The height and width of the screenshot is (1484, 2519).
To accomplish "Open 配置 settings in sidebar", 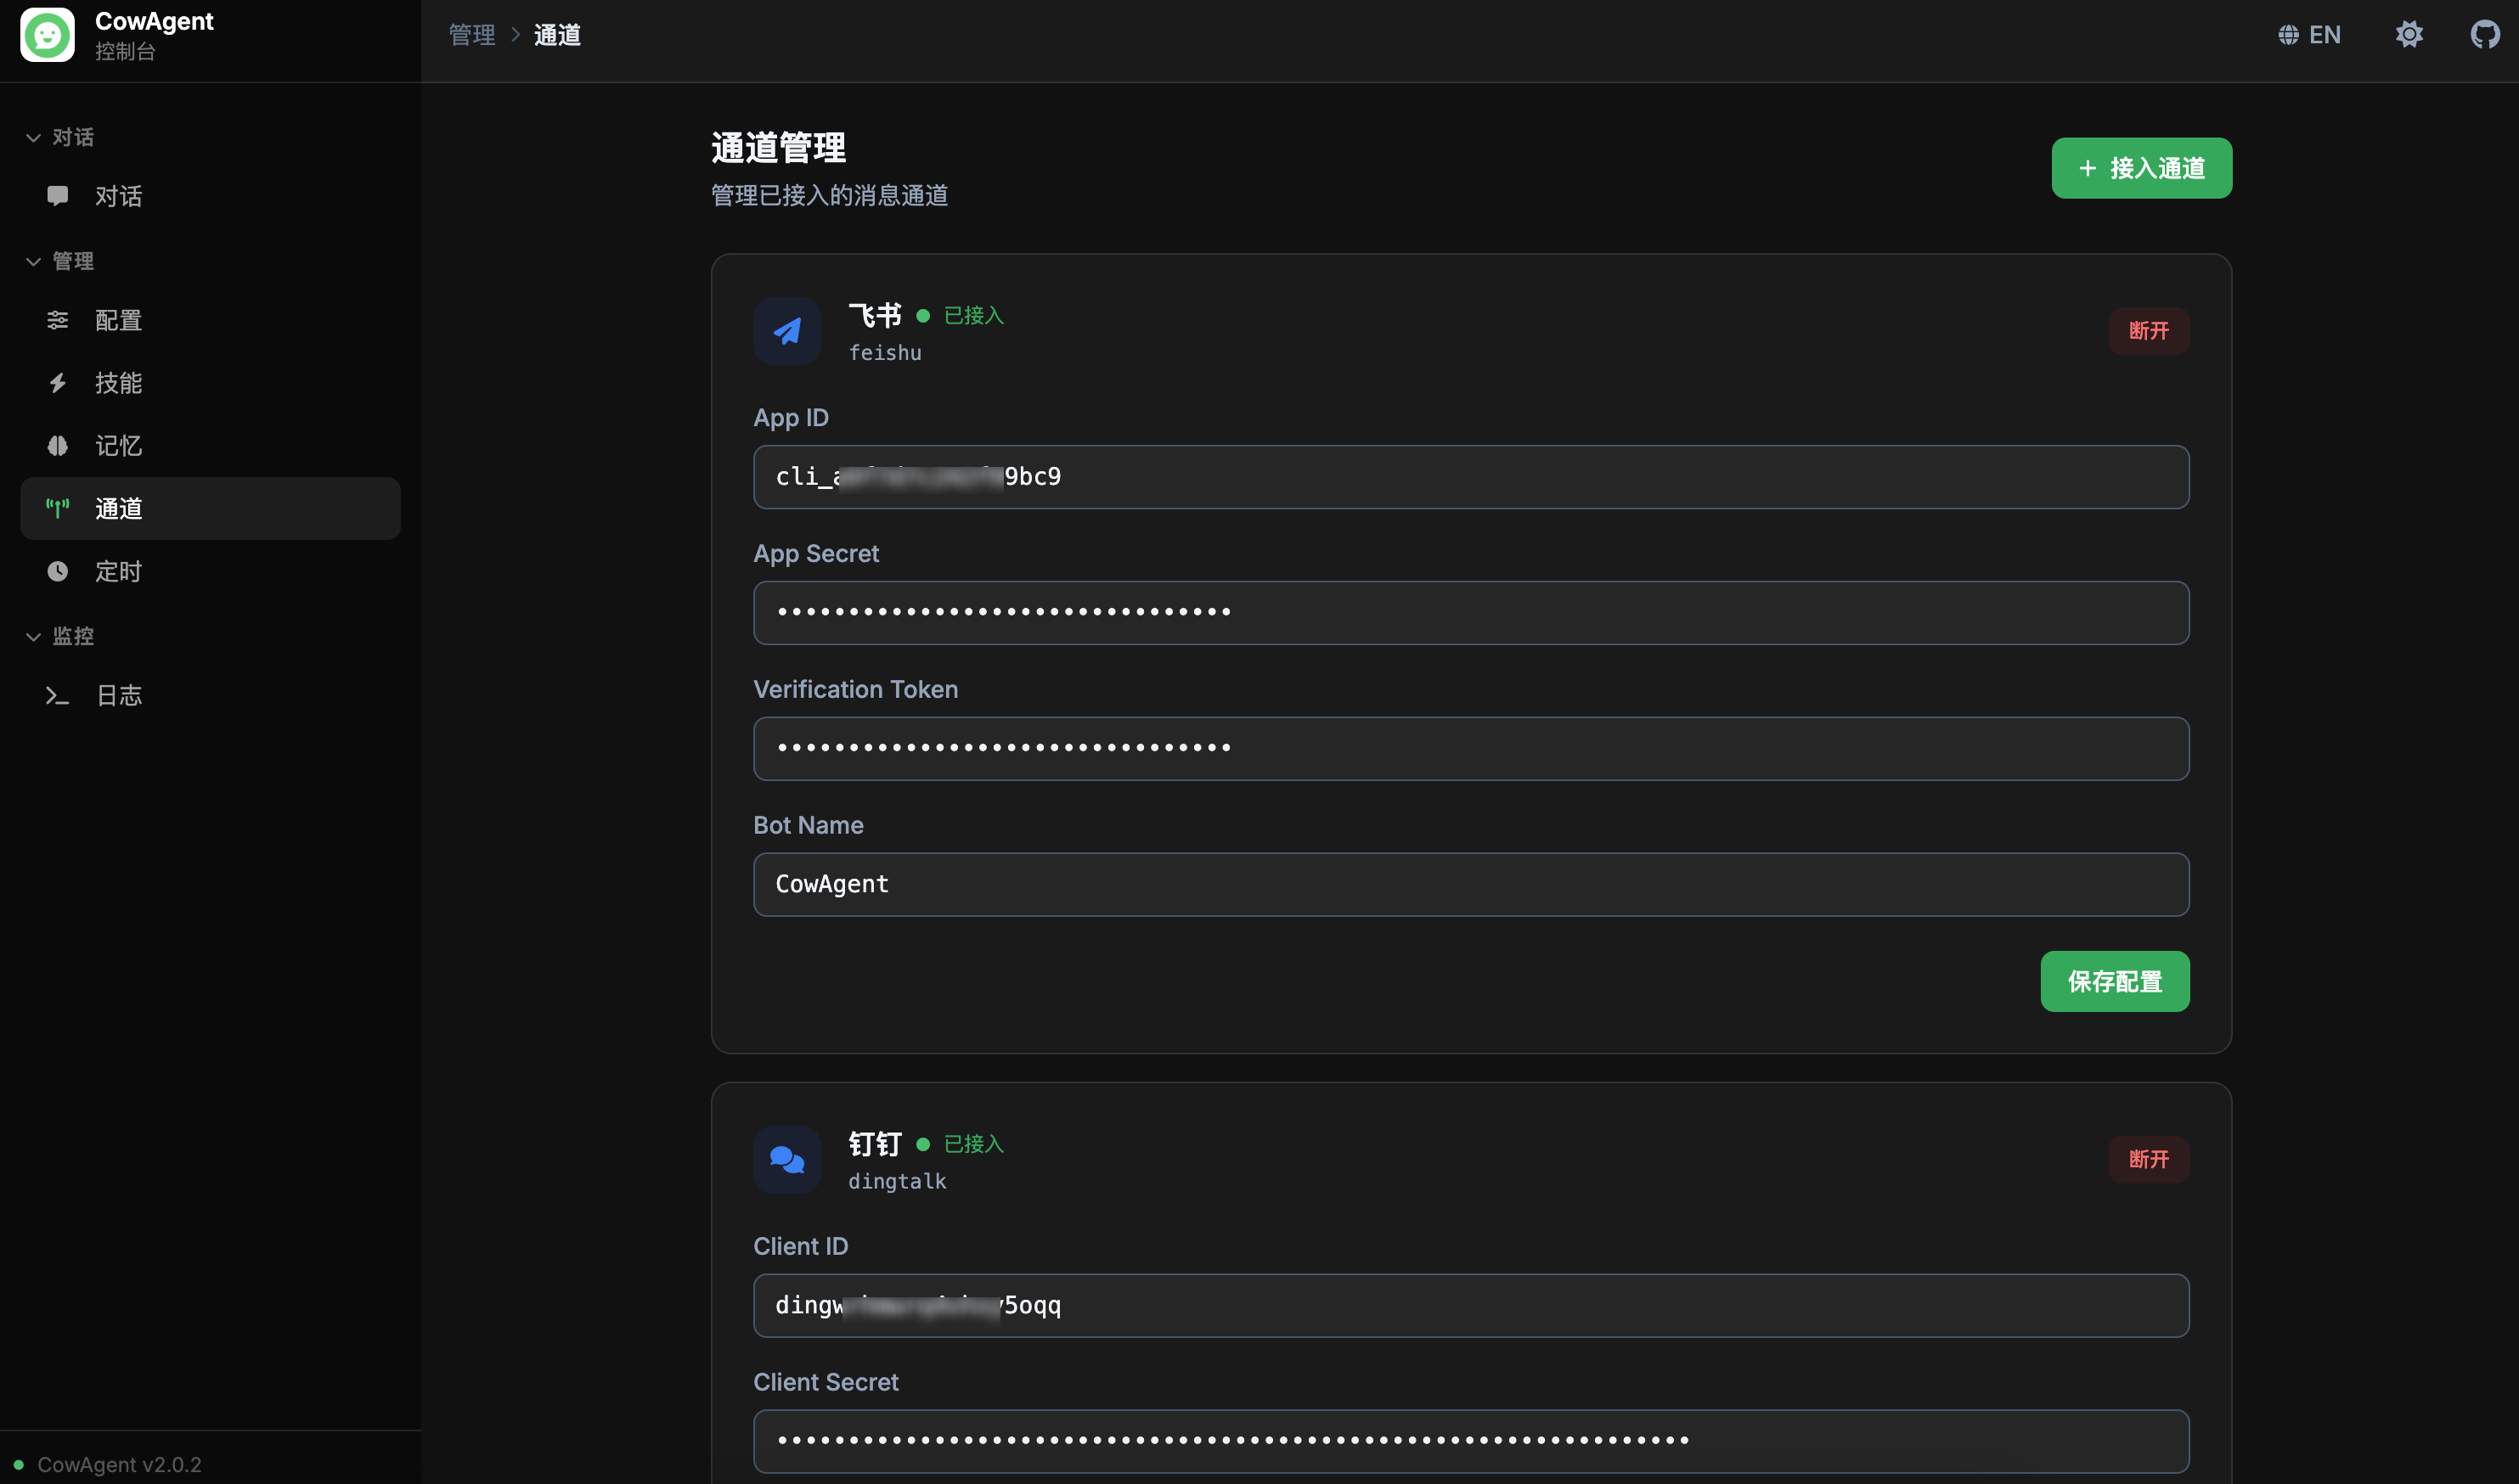I will [x=118, y=320].
